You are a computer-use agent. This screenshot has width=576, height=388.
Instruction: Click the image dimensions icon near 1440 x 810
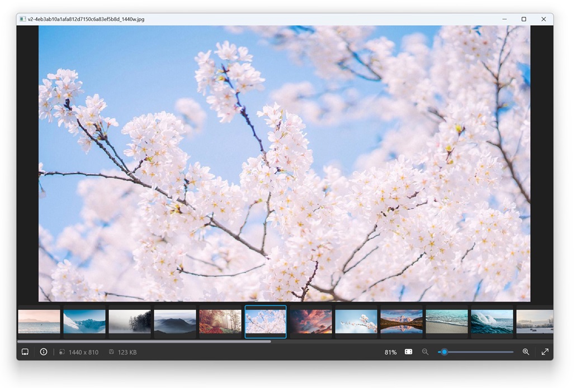[62, 352]
